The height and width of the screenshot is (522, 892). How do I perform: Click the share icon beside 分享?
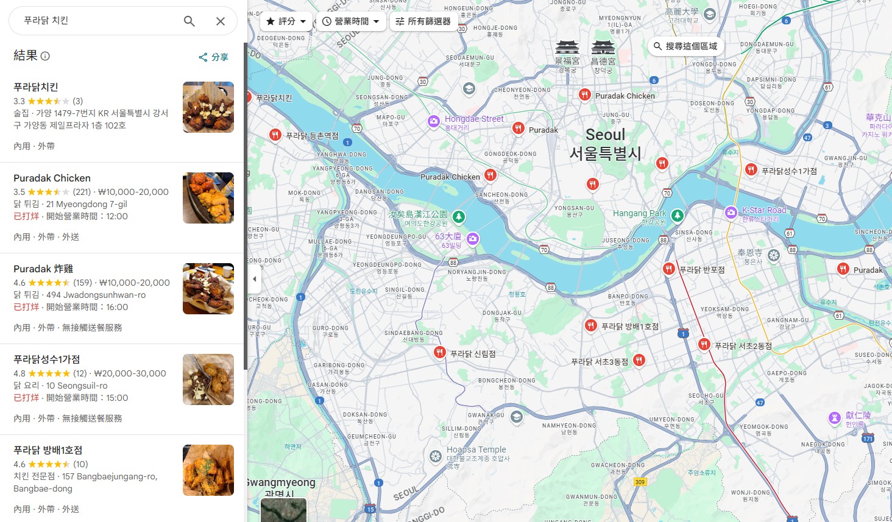(203, 57)
